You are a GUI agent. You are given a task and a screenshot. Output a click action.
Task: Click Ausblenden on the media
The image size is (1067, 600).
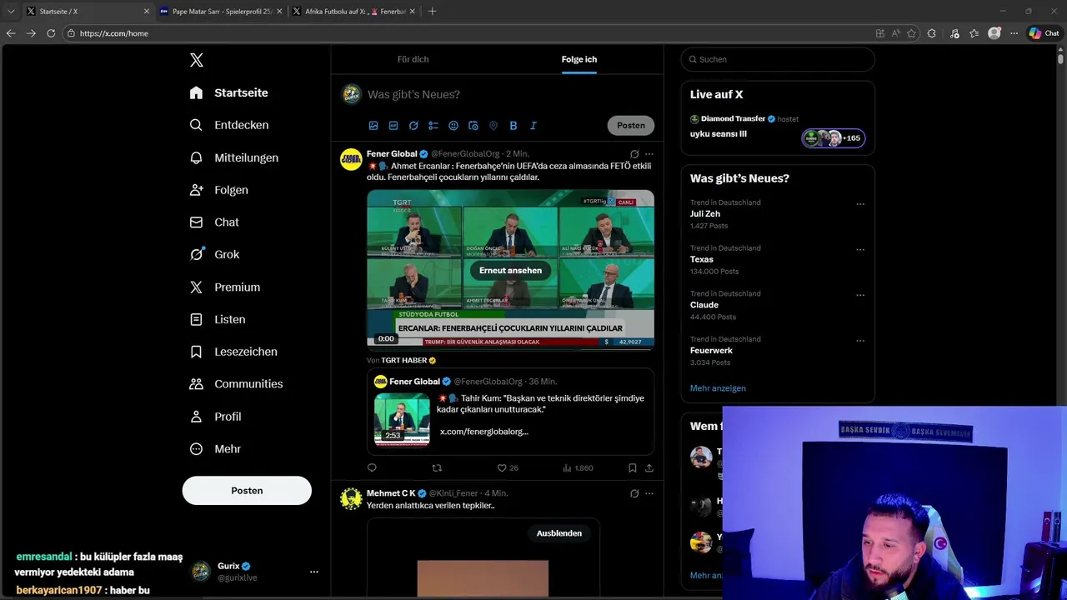[559, 533]
